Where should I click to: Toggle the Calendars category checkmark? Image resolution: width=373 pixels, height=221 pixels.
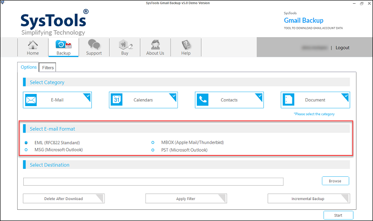point(174,96)
